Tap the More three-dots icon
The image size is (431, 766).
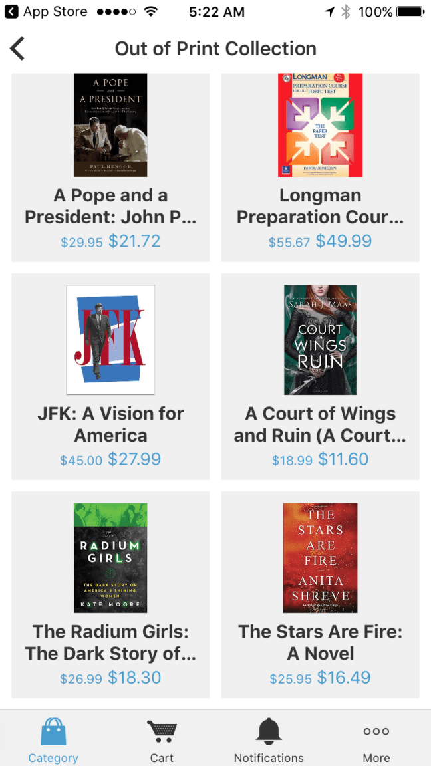pyautogui.click(x=376, y=732)
